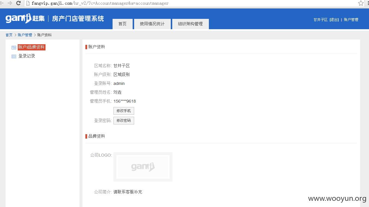Go to 首页 in the breadcrumb
The width and height of the screenshot is (369, 207).
click(x=9, y=35)
